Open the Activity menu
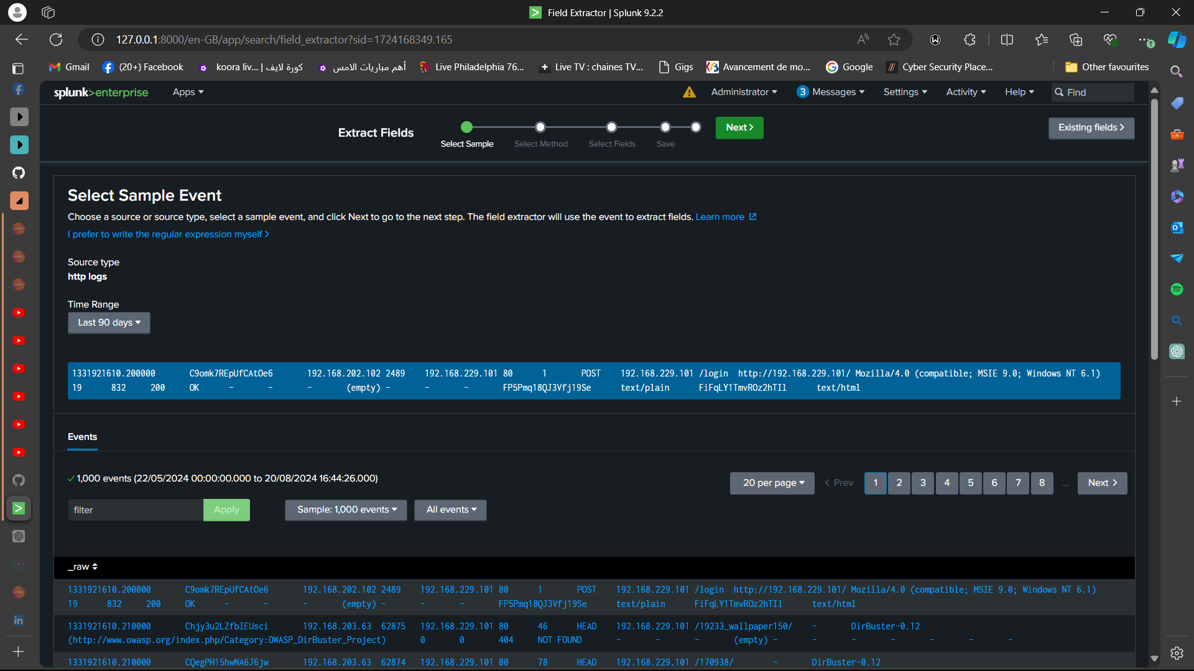The width and height of the screenshot is (1194, 671). (x=966, y=92)
